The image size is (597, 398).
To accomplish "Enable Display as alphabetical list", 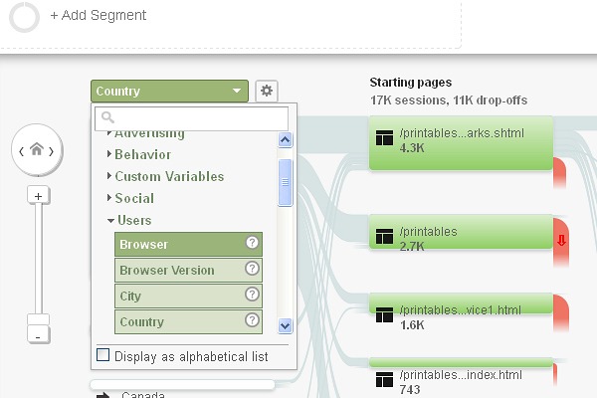I will point(103,354).
